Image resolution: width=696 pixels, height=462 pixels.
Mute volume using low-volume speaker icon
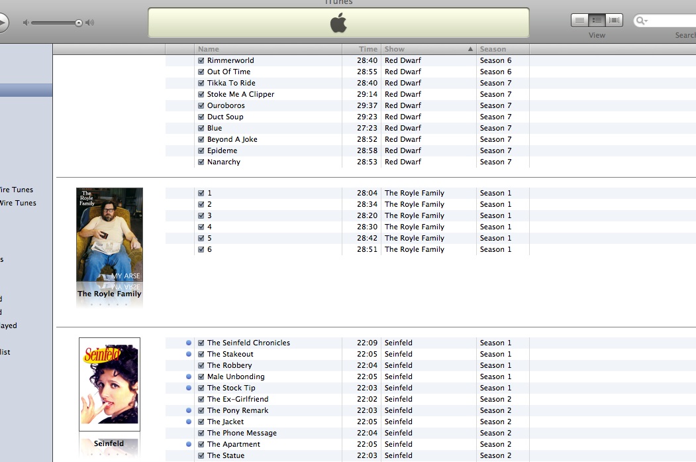[x=26, y=23]
